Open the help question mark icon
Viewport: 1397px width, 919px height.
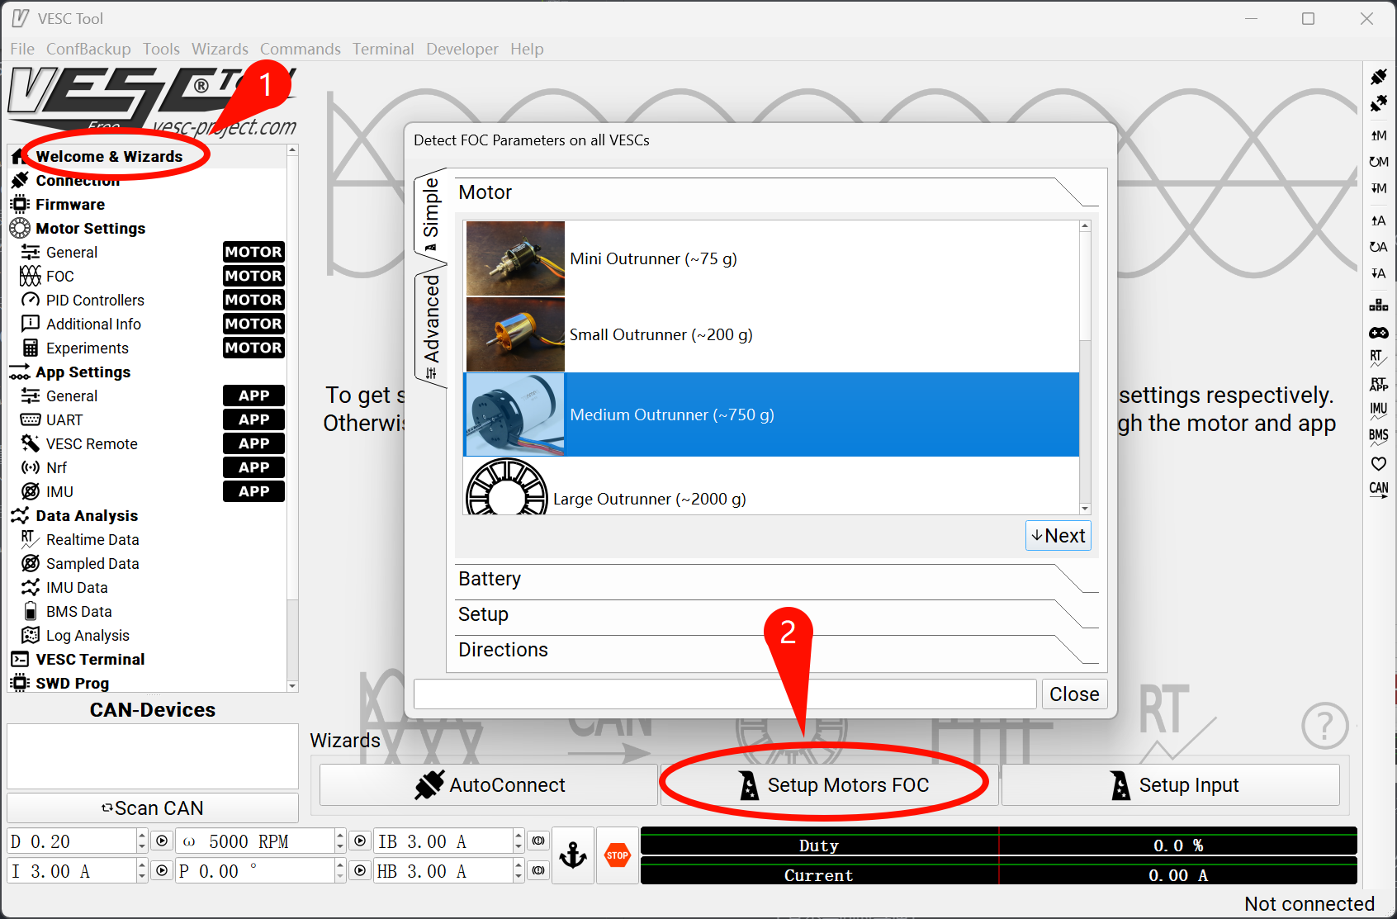click(1324, 726)
